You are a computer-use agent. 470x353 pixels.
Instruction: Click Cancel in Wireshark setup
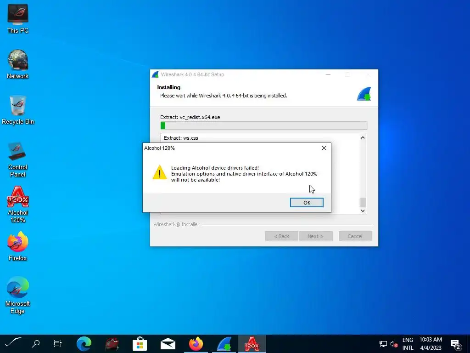click(x=355, y=236)
